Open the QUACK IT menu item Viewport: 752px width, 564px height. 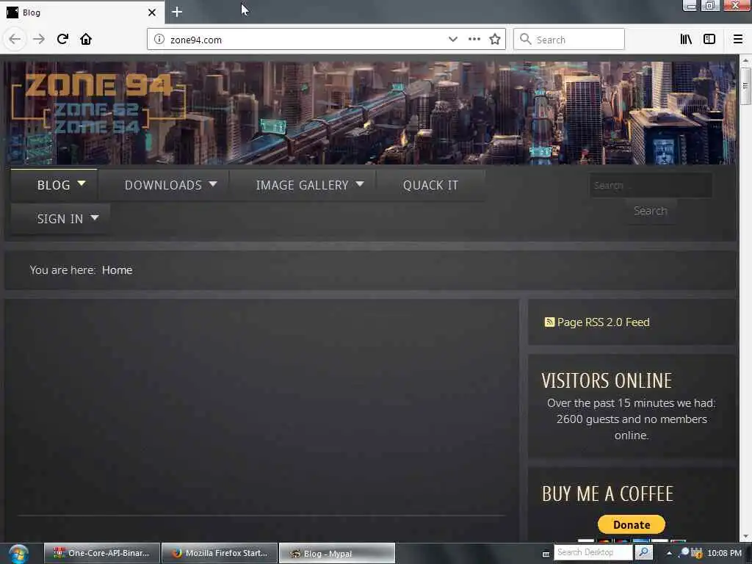click(430, 185)
